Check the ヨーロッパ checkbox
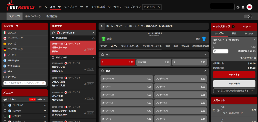Image resolution: width=258 pixels, height=122 pixels. 5,105
